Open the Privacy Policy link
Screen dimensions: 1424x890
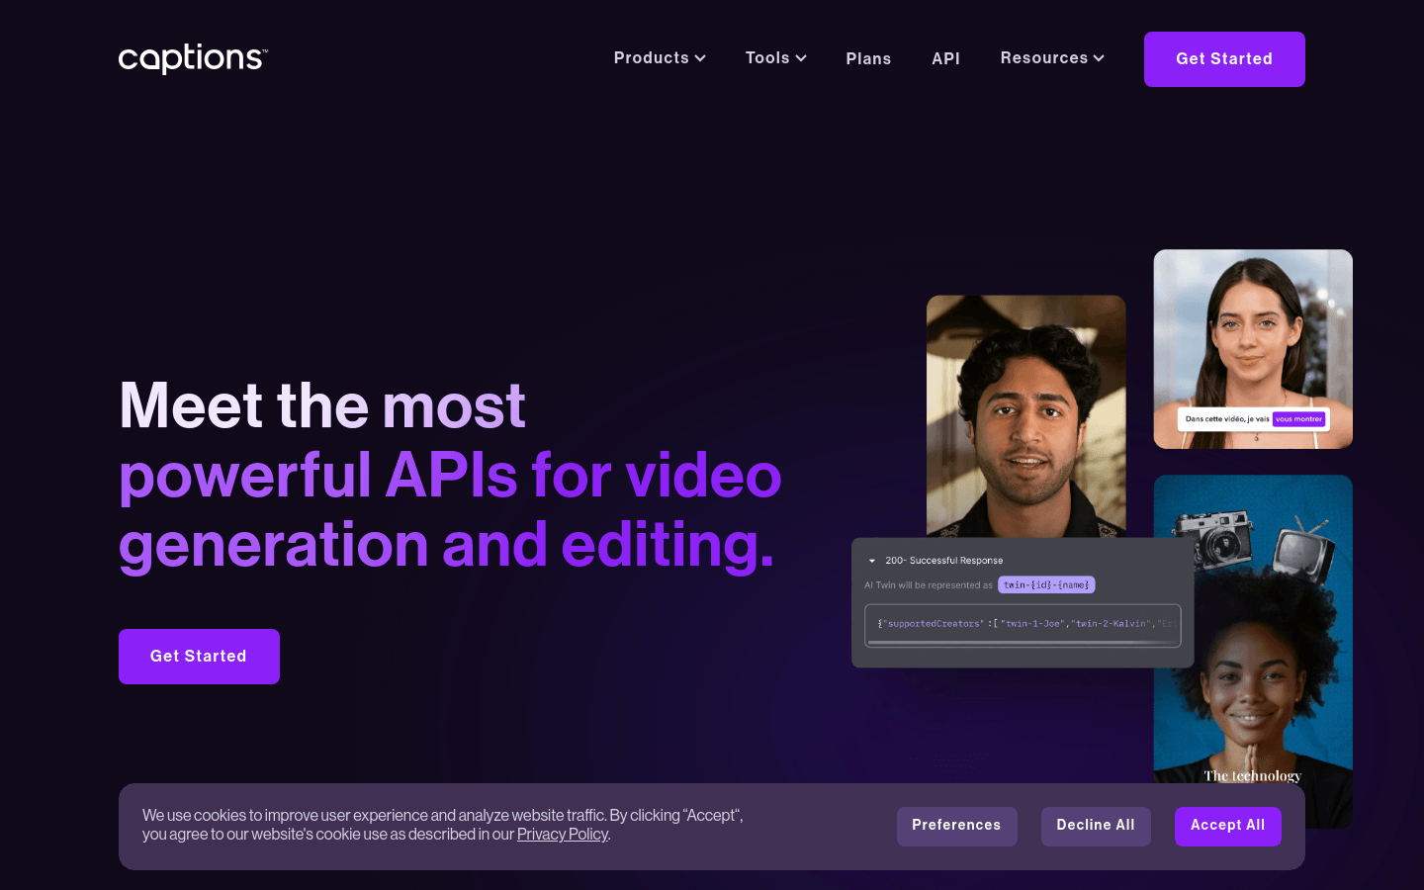562,835
